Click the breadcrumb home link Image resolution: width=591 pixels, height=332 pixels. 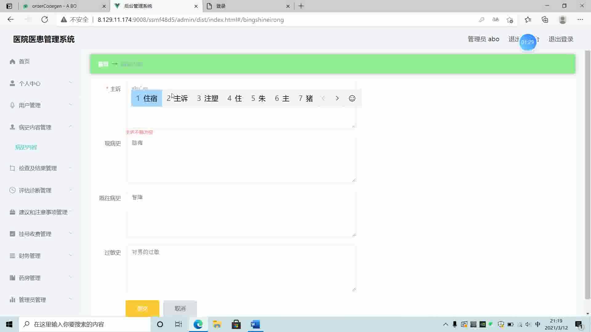click(103, 64)
